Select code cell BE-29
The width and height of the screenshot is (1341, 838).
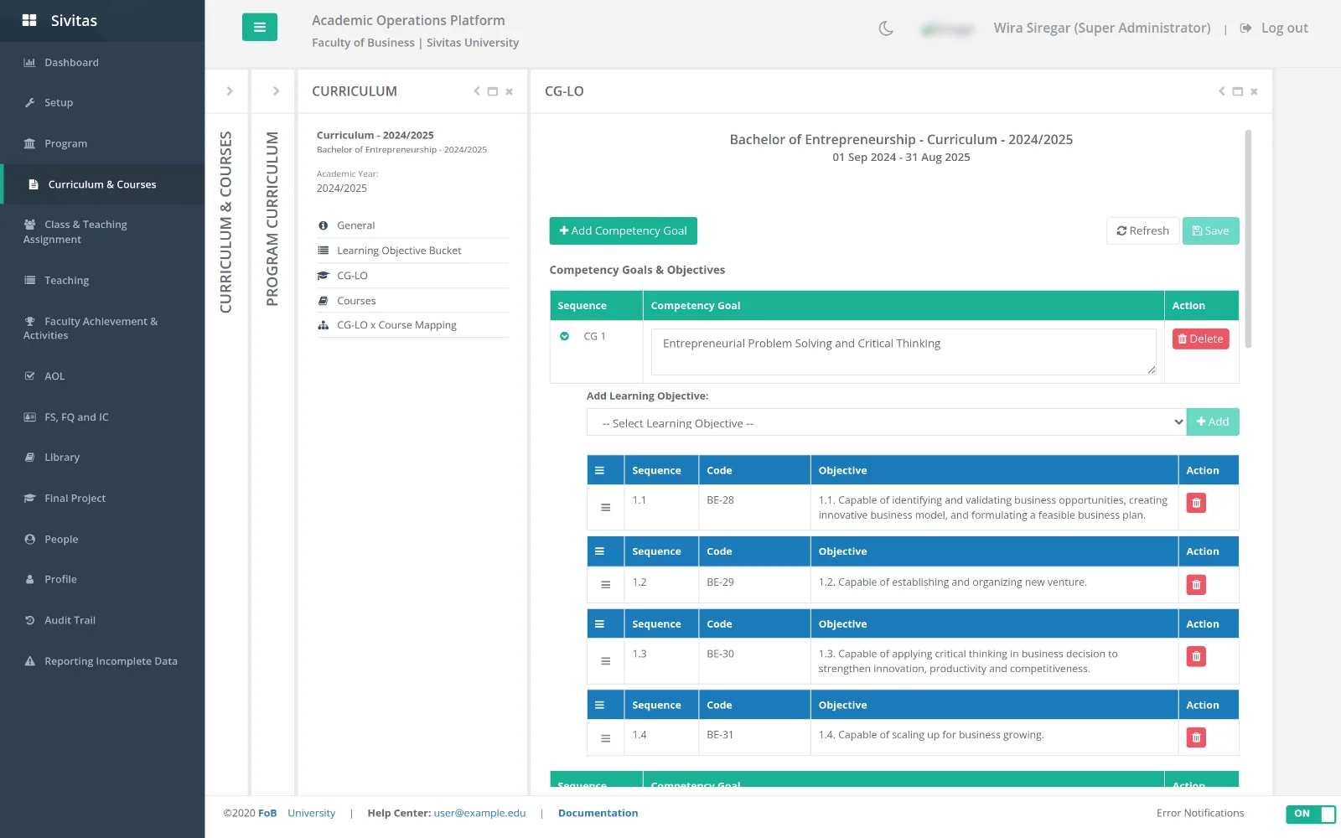click(754, 585)
